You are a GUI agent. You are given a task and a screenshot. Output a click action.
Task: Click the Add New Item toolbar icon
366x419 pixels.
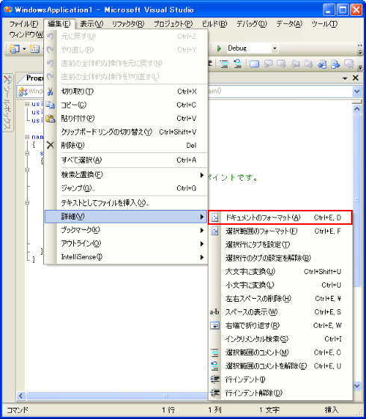[x=34, y=49]
